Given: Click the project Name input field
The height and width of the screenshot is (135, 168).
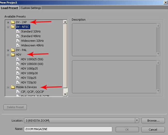Looking at the screenshot, I should click(68, 129).
